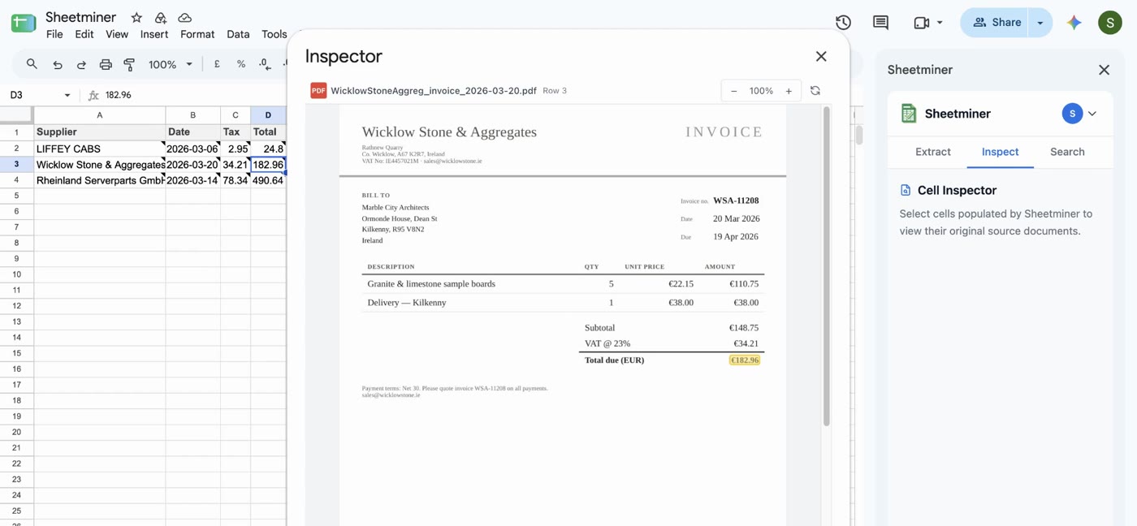Switch to the Search tab
The height and width of the screenshot is (526, 1137).
pos(1067,152)
